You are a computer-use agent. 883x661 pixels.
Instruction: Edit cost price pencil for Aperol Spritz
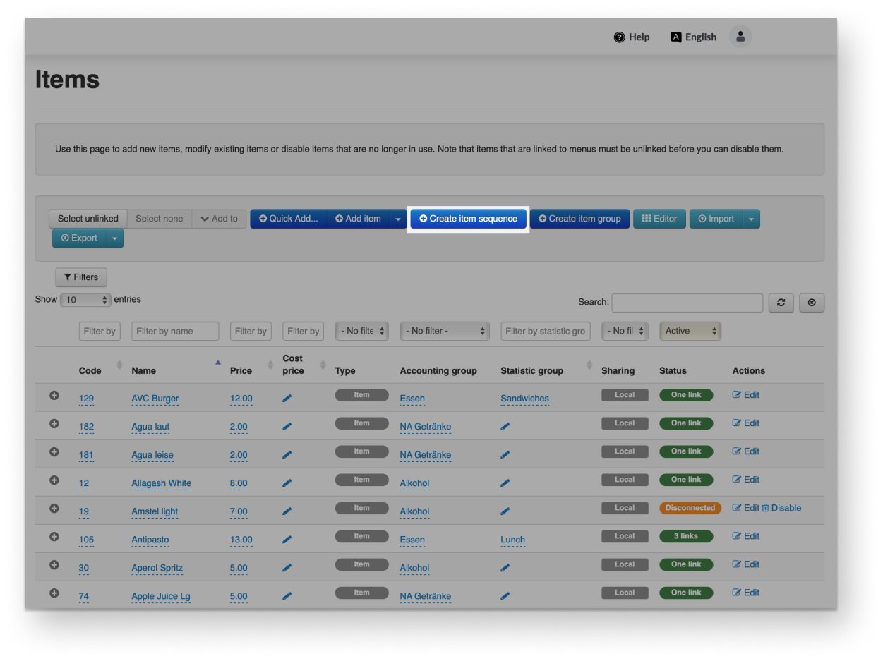pos(287,568)
